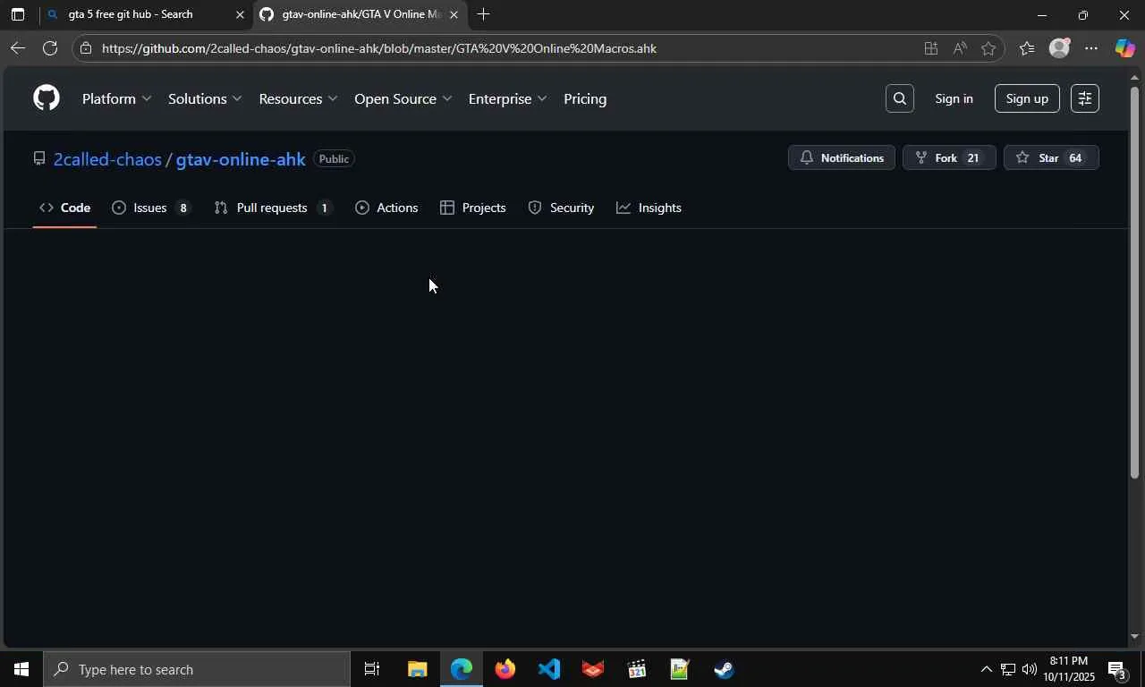
Task: Open the Copilot sidebar
Action: (1124, 48)
